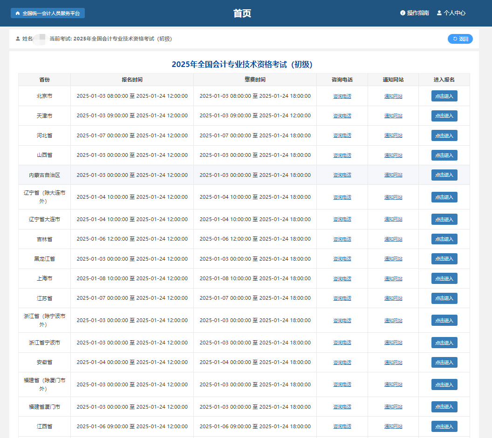View 咨询电话 for 安徽省
Viewport: 492px width, 438px height.
[342, 363]
